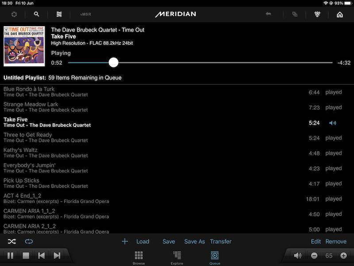Tap the battery indicator in status bar
Image resolution: width=354 pixels, height=266 pixels.
pos(349,3)
